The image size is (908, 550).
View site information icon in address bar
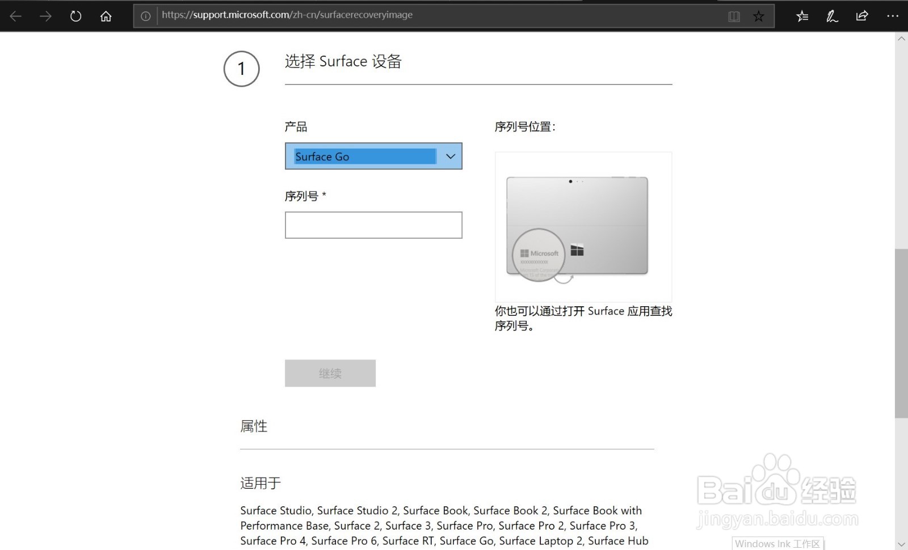146,16
